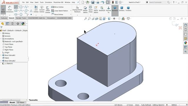Expand the Boss-Extrude1 feature node
188x106 pixels.
tap(1, 55)
